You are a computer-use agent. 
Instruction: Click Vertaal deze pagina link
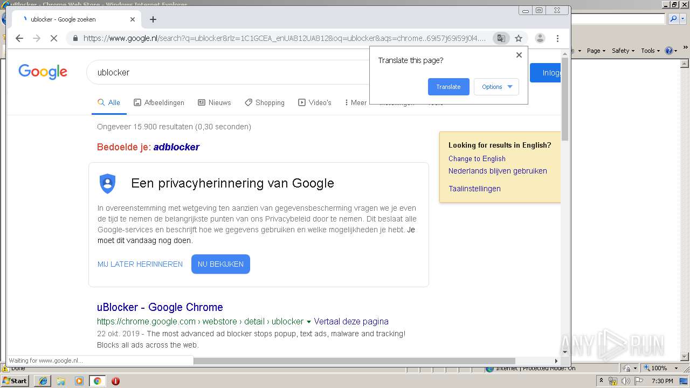coord(351,321)
